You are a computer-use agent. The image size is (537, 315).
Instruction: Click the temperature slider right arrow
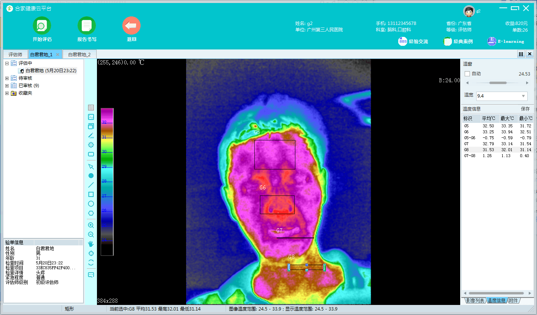527,83
